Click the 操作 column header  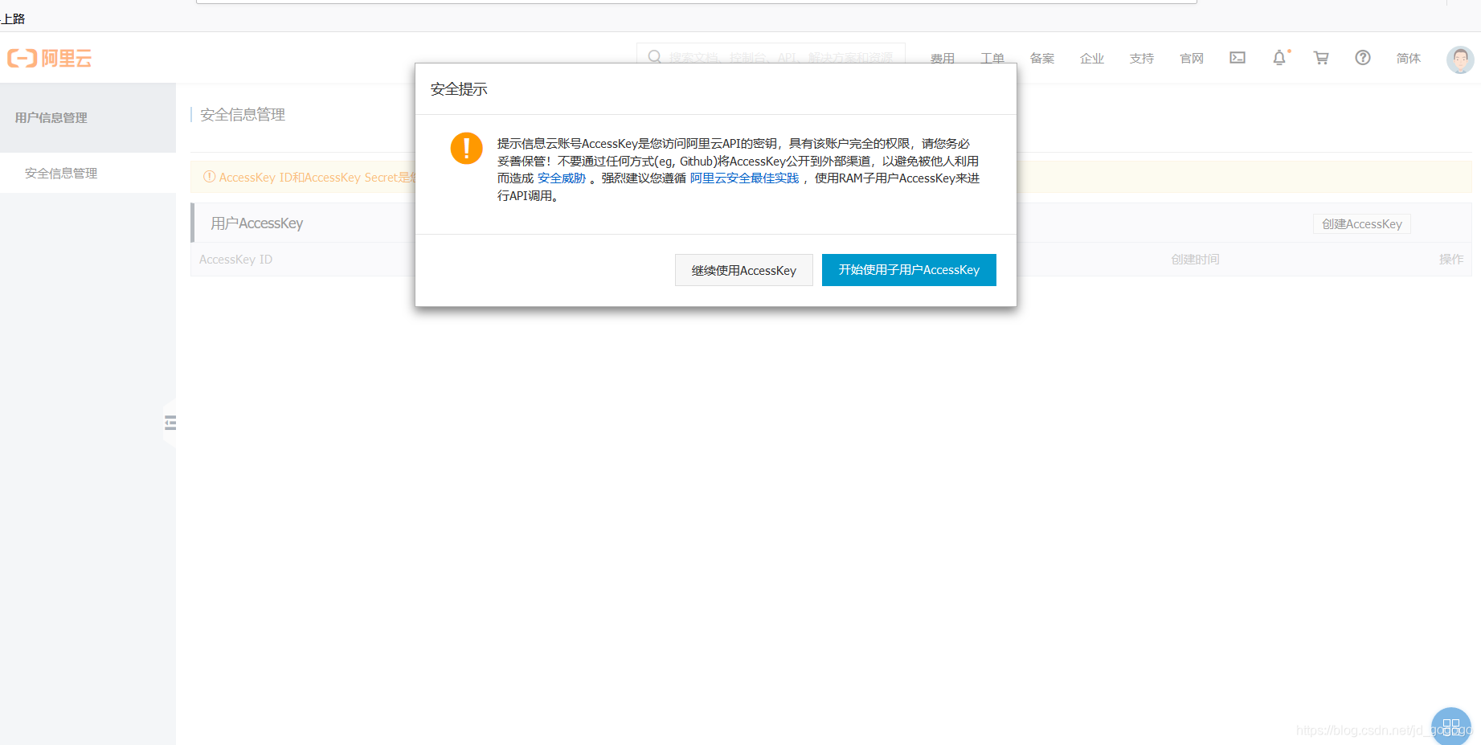1451,260
